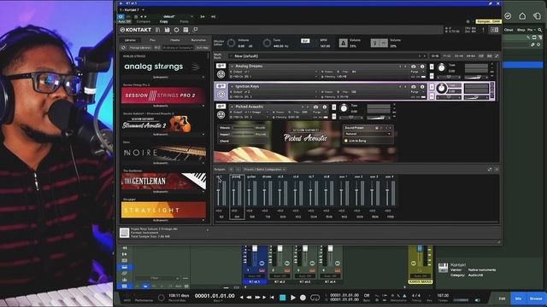547x307 pixels.
Task: Open the wrench edit icon for Picked Acoustic
Action: tap(221, 106)
